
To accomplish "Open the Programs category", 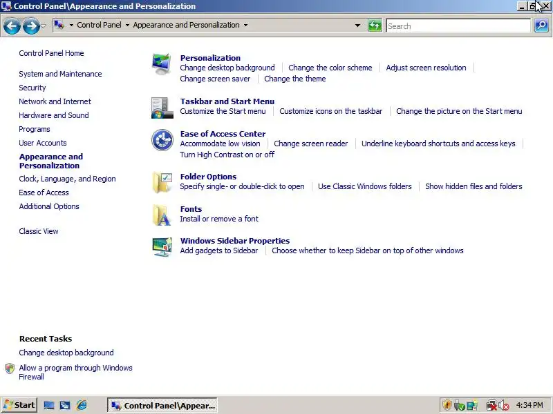I will coord(35,129).
